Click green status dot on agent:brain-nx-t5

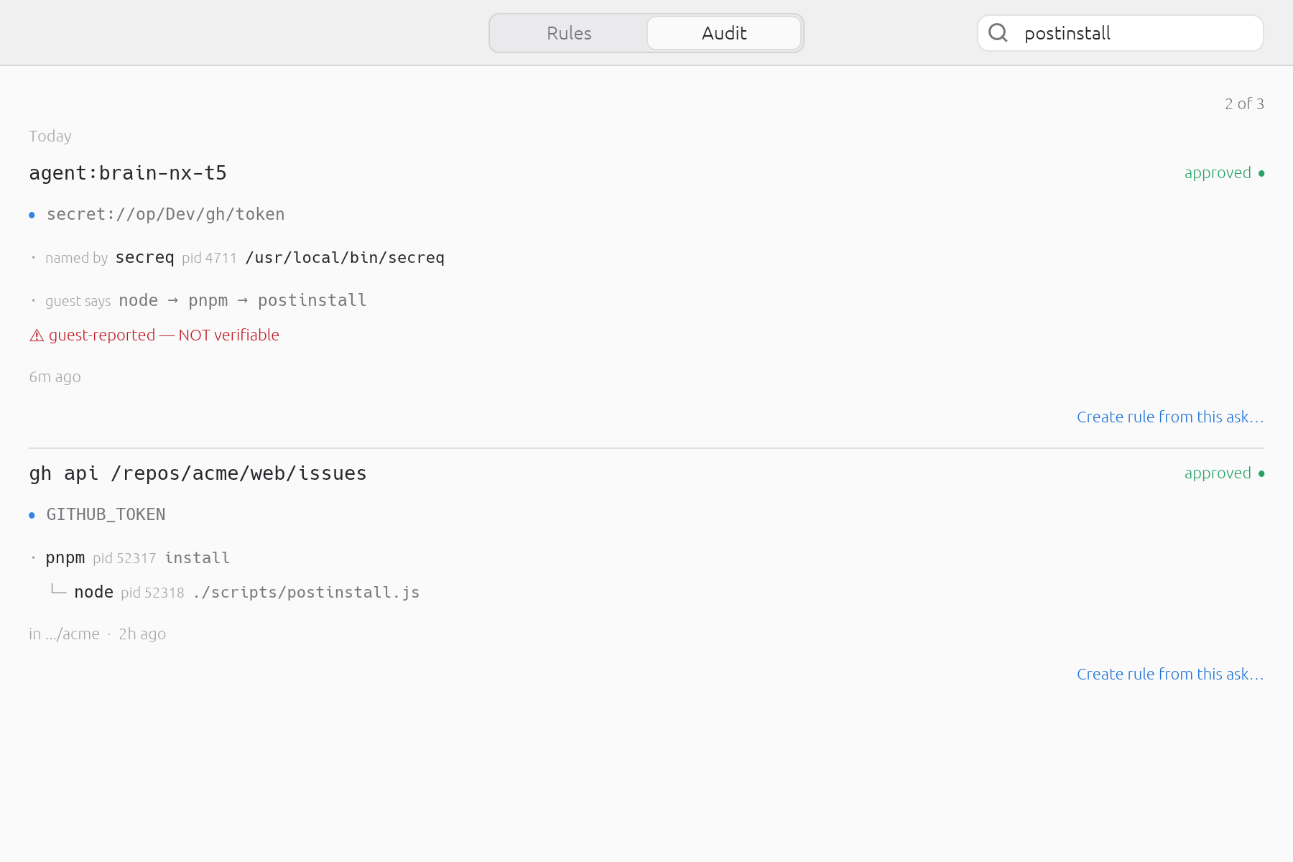point(1261,173)
